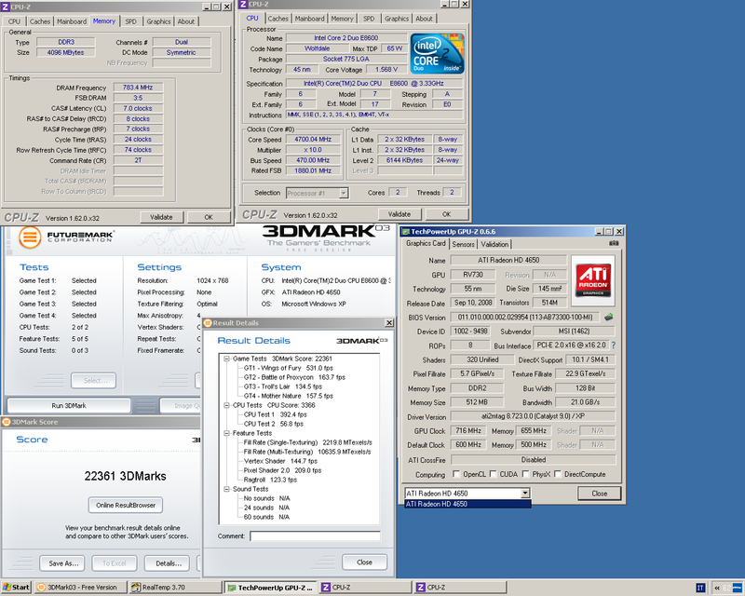This screenshot has height=596, width=745.
Task: Select Fill Rate (Multi-Texturing) result row
Action: (x=307, y=452)
